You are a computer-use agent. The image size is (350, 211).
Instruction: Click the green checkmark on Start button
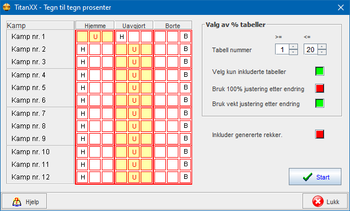(x=308, y=177)
